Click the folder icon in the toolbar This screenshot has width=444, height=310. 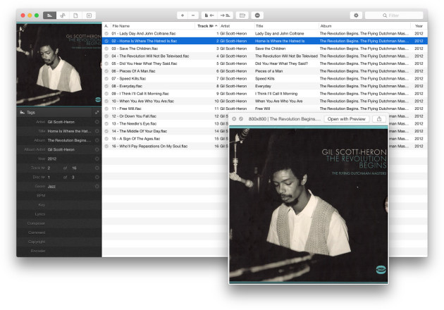(242, 15)
